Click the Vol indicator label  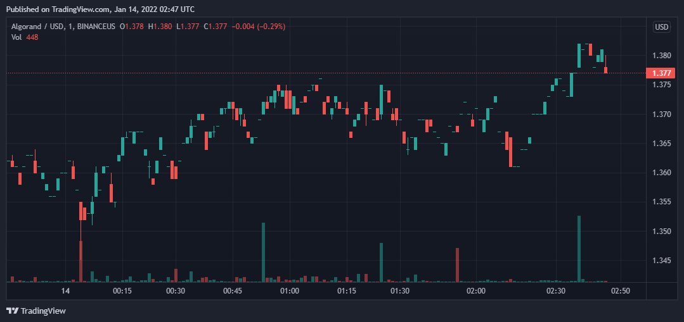pyautogui.click(x=16, y=37)
